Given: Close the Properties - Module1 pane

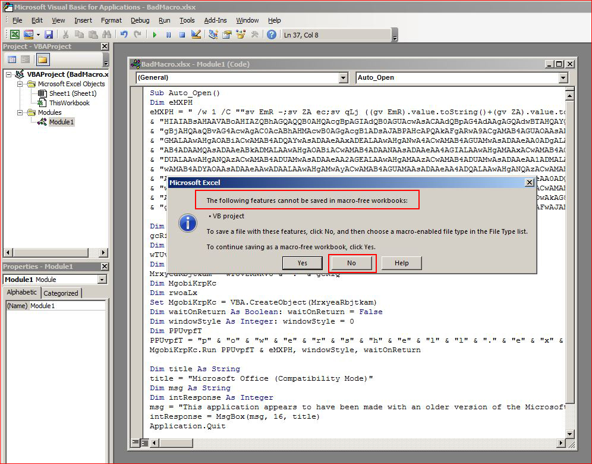Looking at the screenshot, I should [105, 267].
